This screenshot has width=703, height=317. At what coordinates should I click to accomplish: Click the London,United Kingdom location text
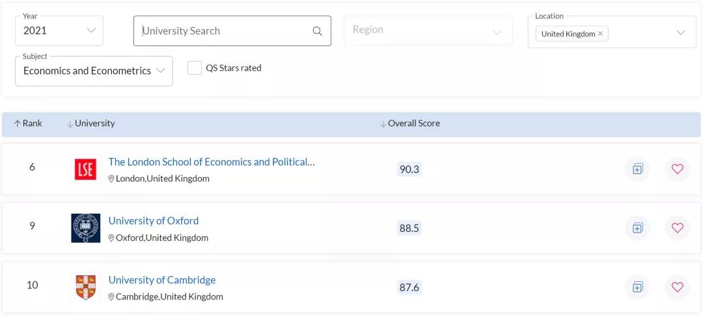coord(162,179)
